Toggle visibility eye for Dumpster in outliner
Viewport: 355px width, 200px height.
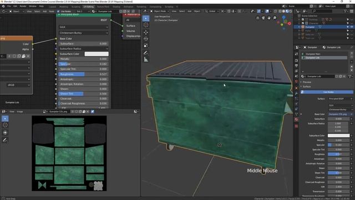(352, 27)
